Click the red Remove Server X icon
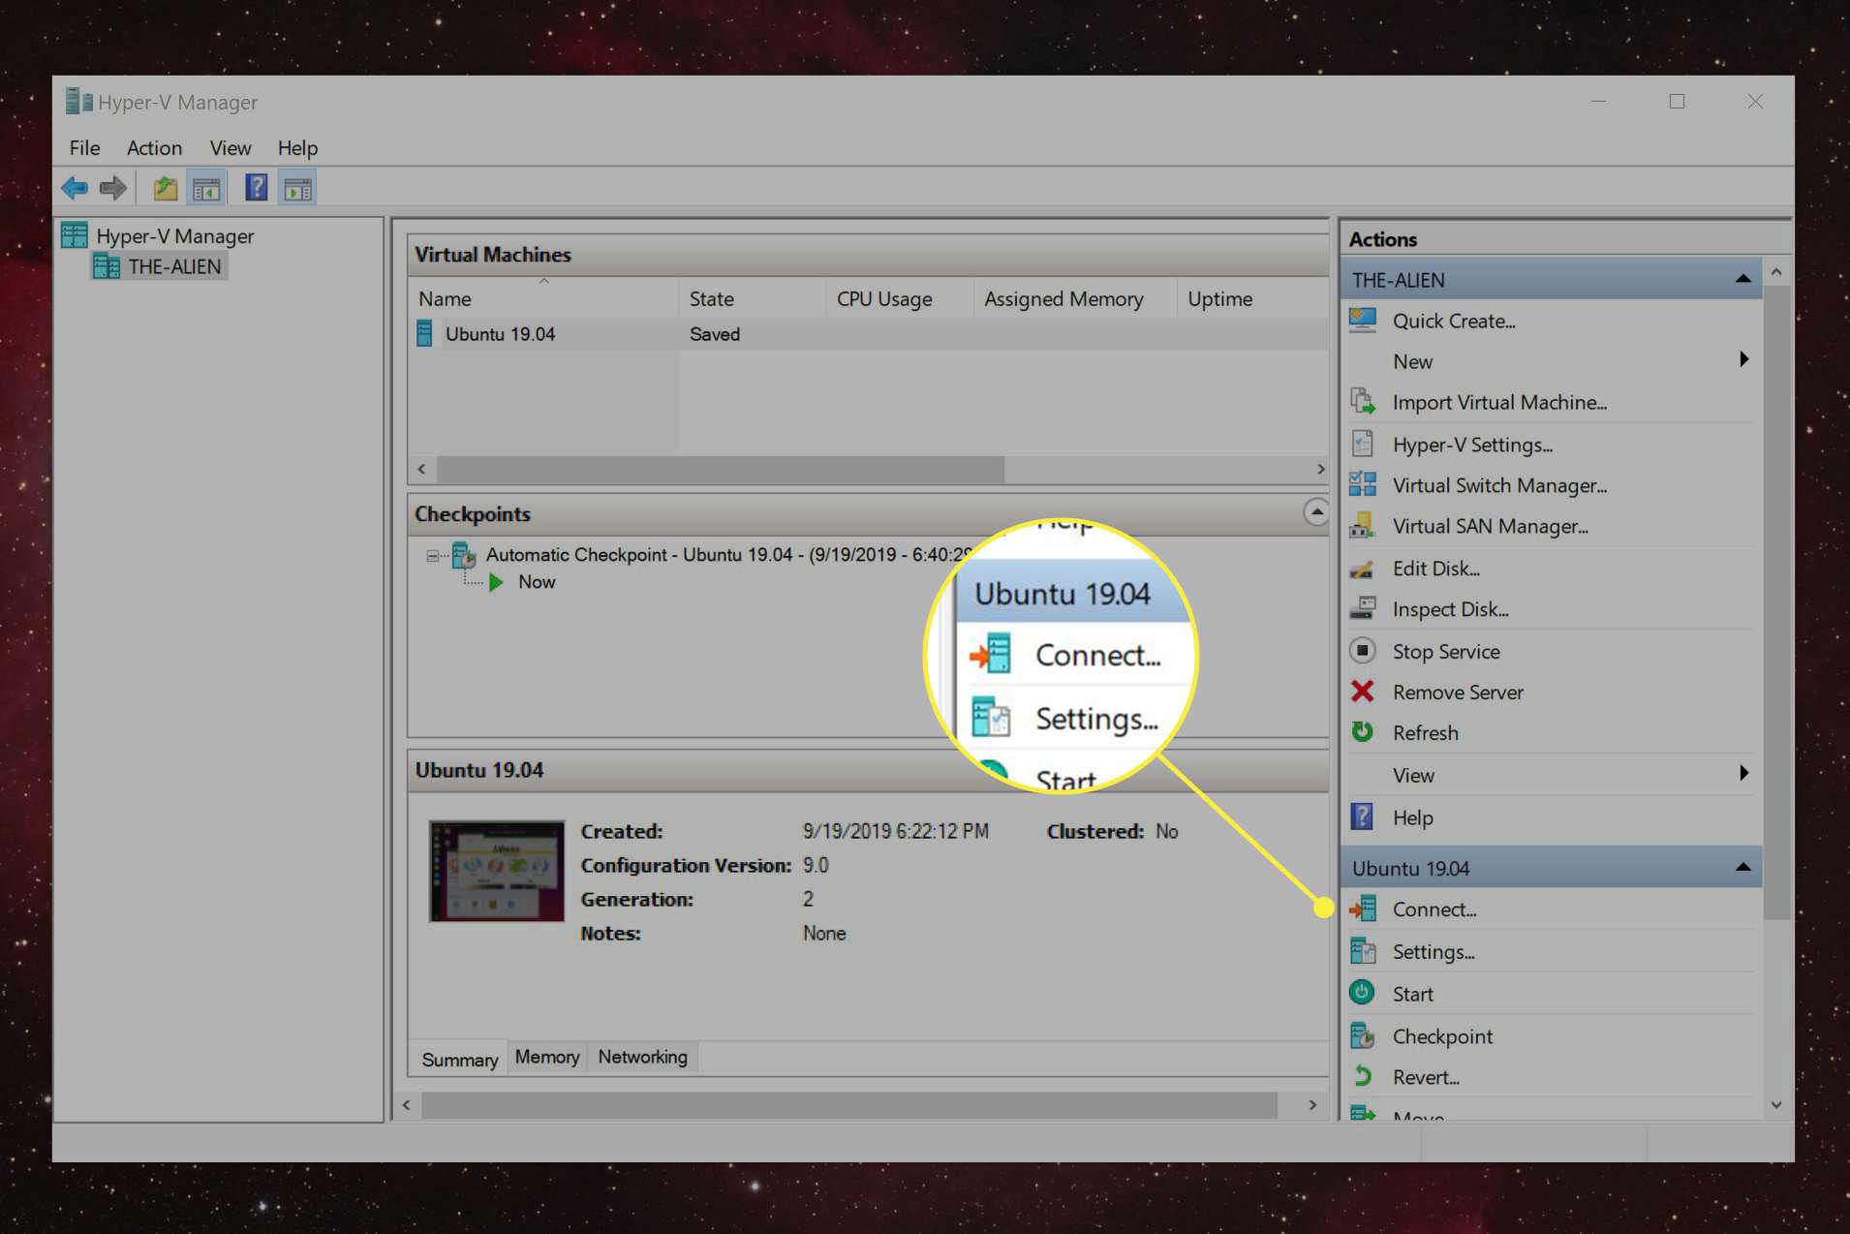The image size is (1850, 1234). tap(1363, 692)
